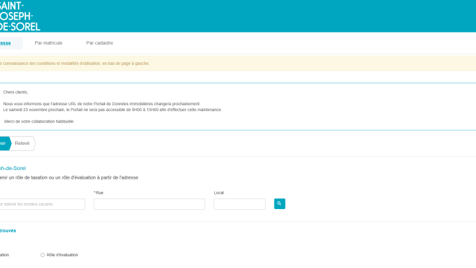476x268 pixels.
Task: Click the teal Rechercher step
Action: tap(3, 143)
